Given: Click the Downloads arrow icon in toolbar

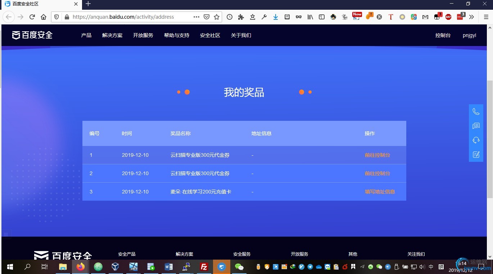Looking at the screenshot, I should coord(276,17).
